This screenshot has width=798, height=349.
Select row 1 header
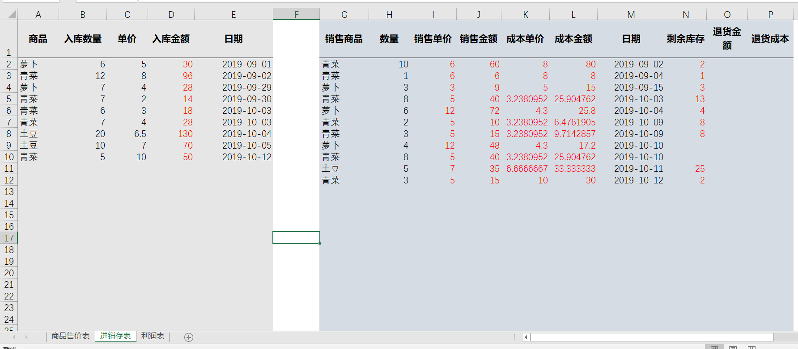coord(8,39)
